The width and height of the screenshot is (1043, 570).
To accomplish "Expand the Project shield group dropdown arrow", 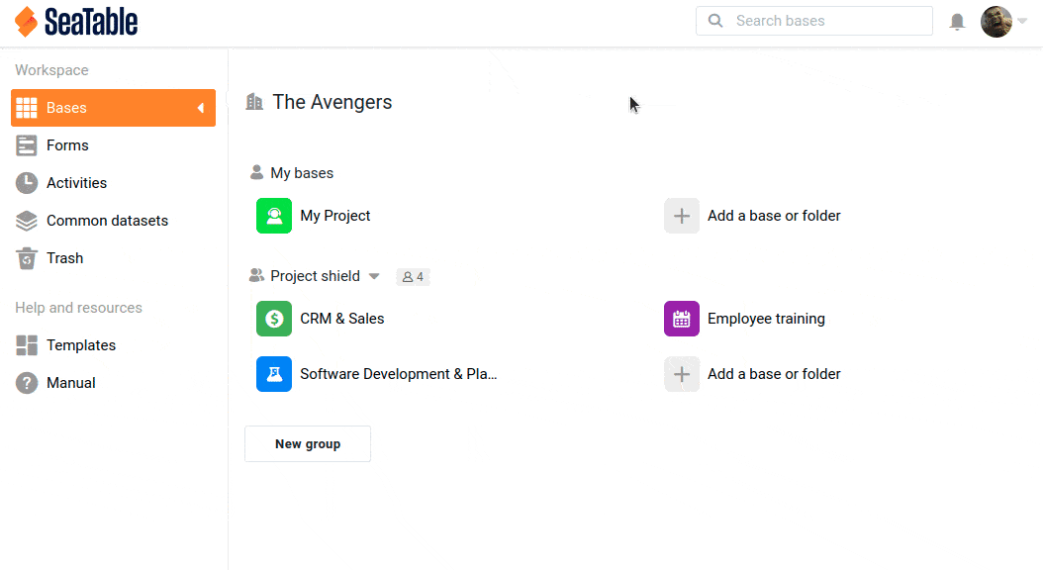I will (x=374, y=276).
